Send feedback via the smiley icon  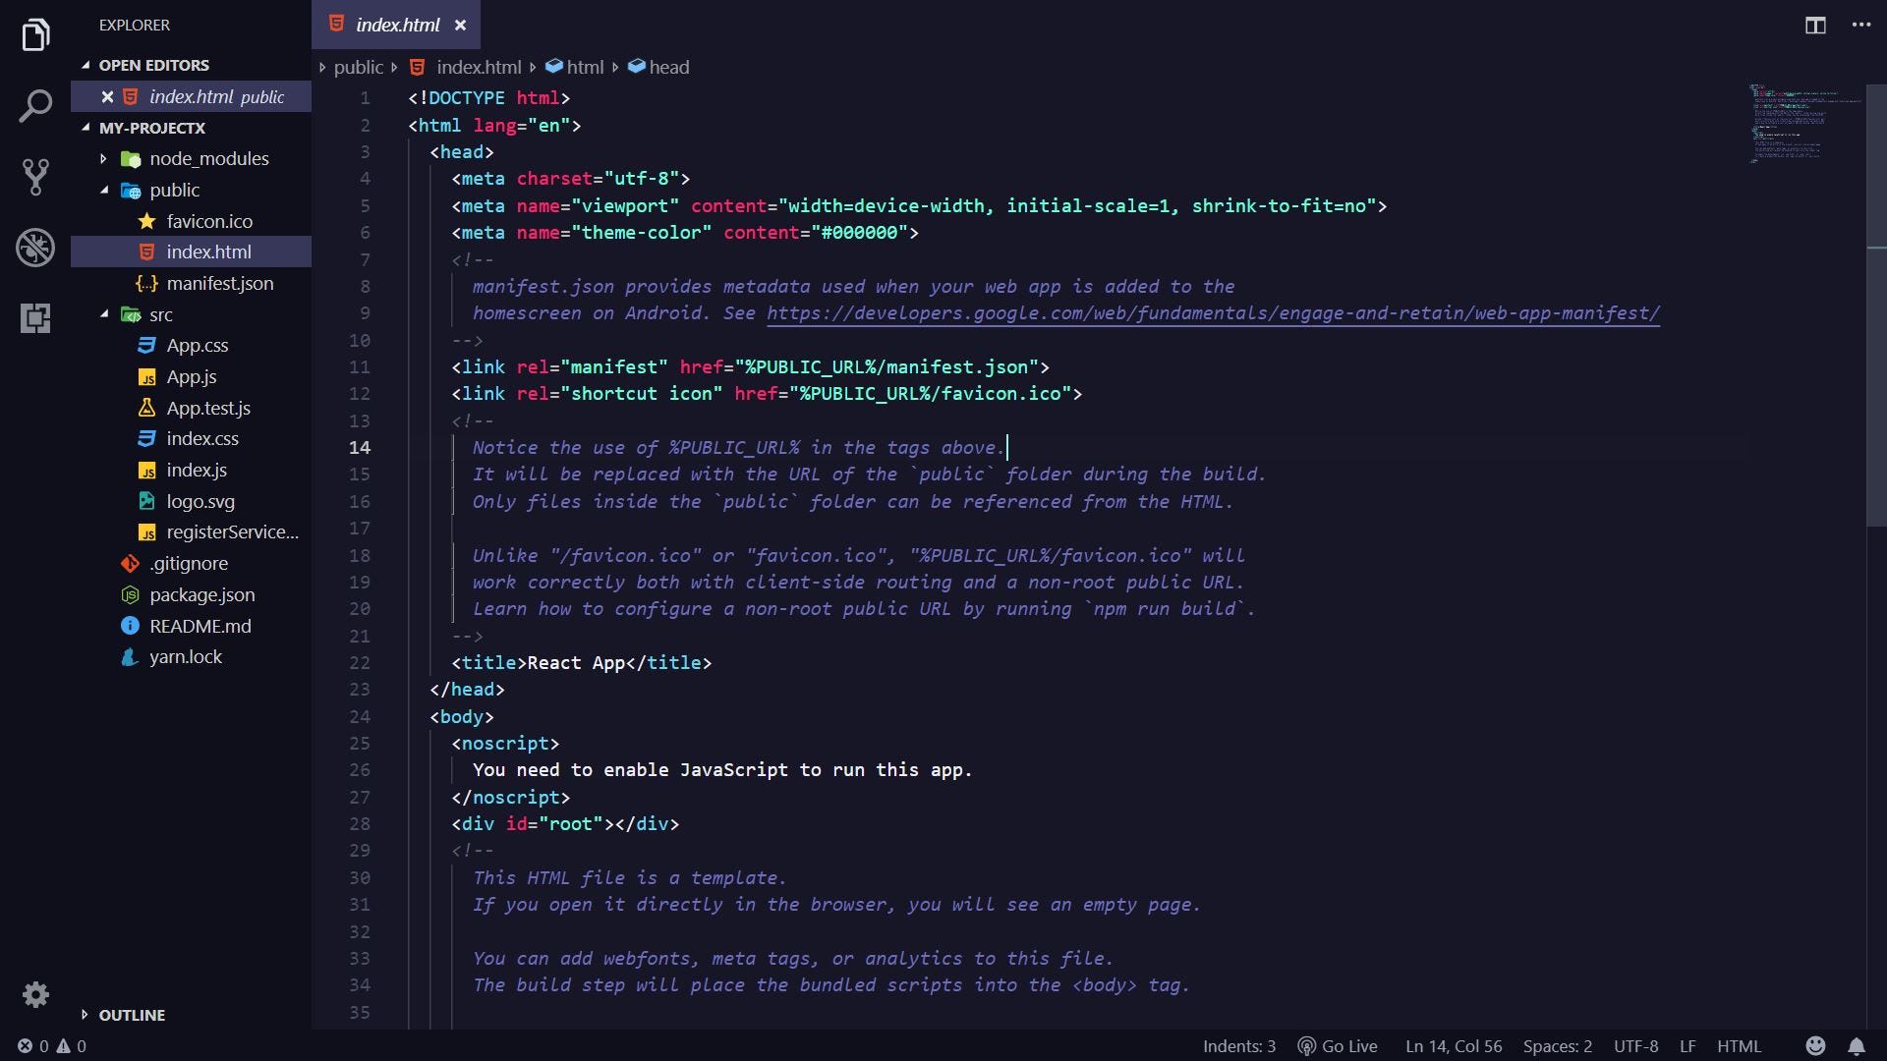click(1815, 1046)
